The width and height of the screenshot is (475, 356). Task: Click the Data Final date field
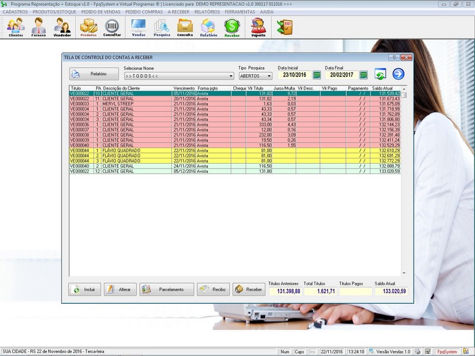pyautogui.click(x=342, y=75)
